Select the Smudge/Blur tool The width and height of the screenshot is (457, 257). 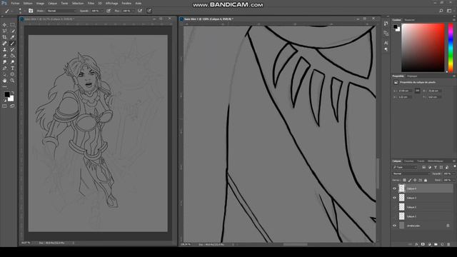click(4, 62)
